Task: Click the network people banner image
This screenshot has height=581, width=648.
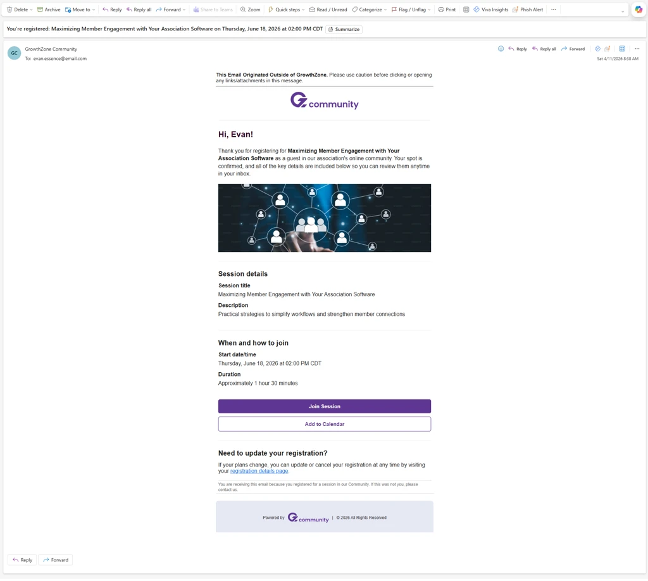Action: 324,218
